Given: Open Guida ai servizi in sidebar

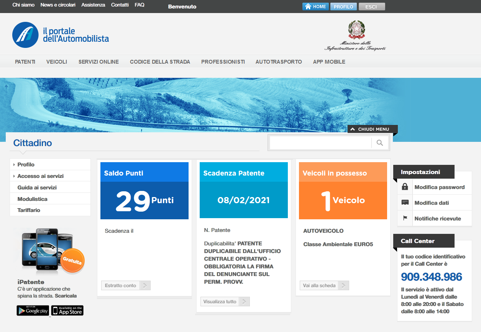Looking at the screenshot, I should 50,187.
